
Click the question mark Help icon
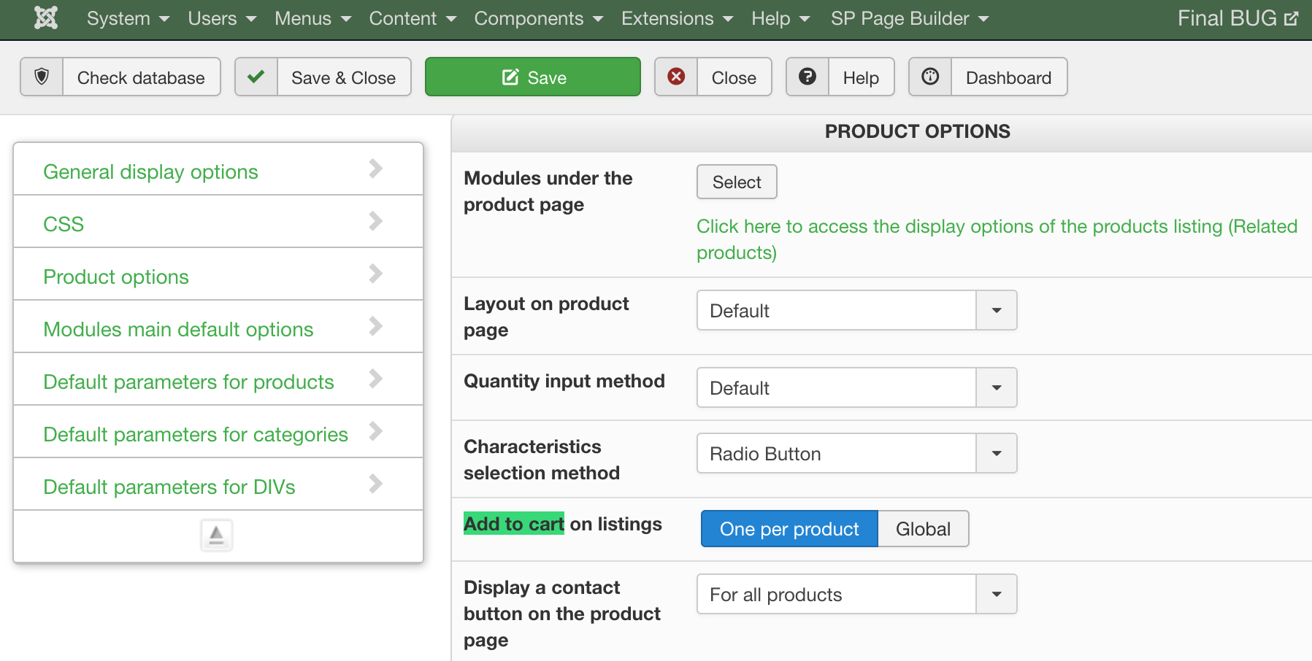pos(807,77)
